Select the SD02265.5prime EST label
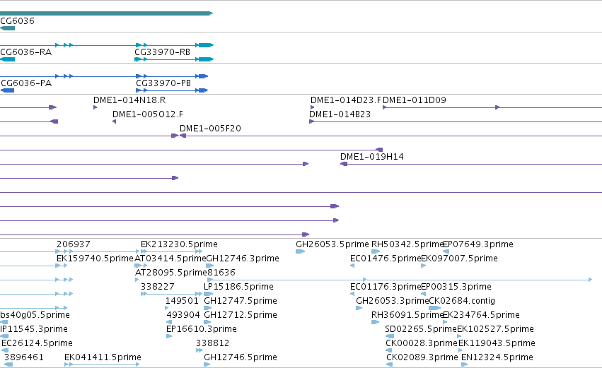Image resolution: width=602 pixels, height=368 pixels. [421, 329]
